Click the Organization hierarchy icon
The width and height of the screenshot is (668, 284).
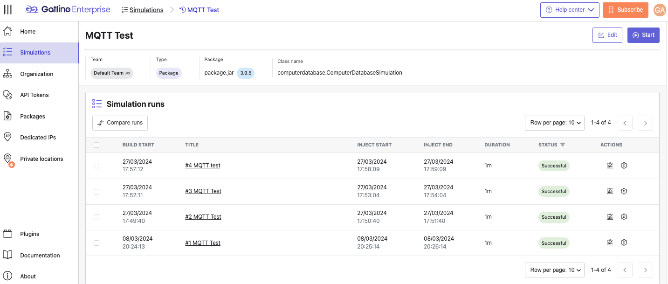pyautogui.click(x=7, y=74)
